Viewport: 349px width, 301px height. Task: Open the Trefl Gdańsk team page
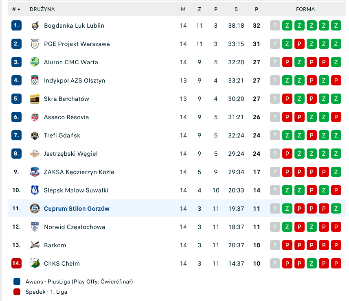coord(62,135)
